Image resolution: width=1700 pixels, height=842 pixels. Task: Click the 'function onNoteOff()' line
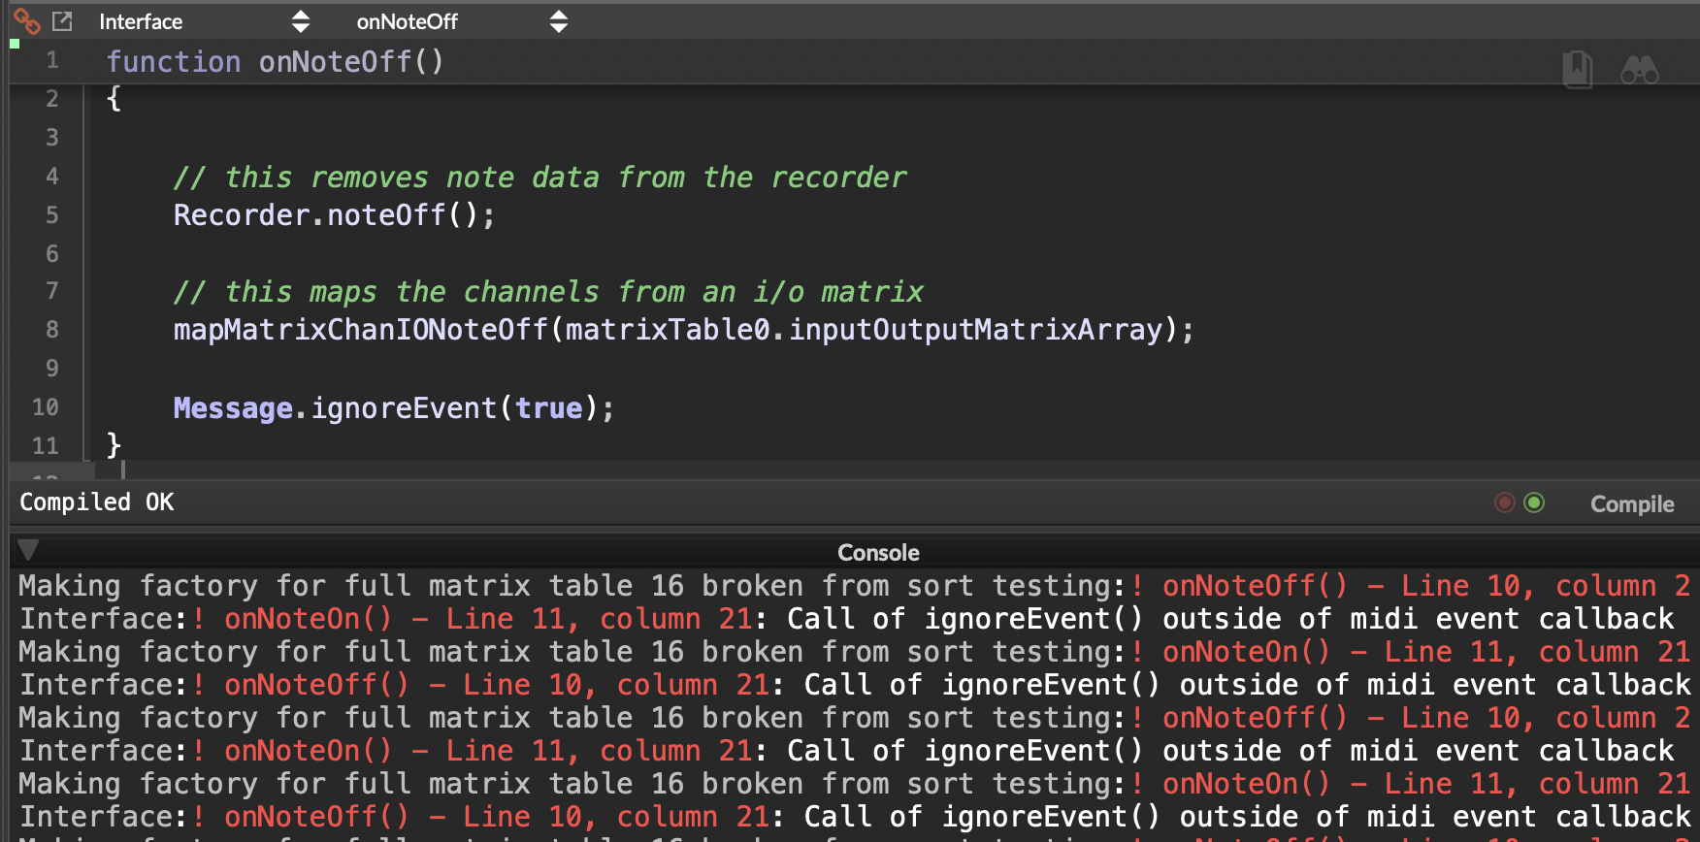click(x=275, y=61)
